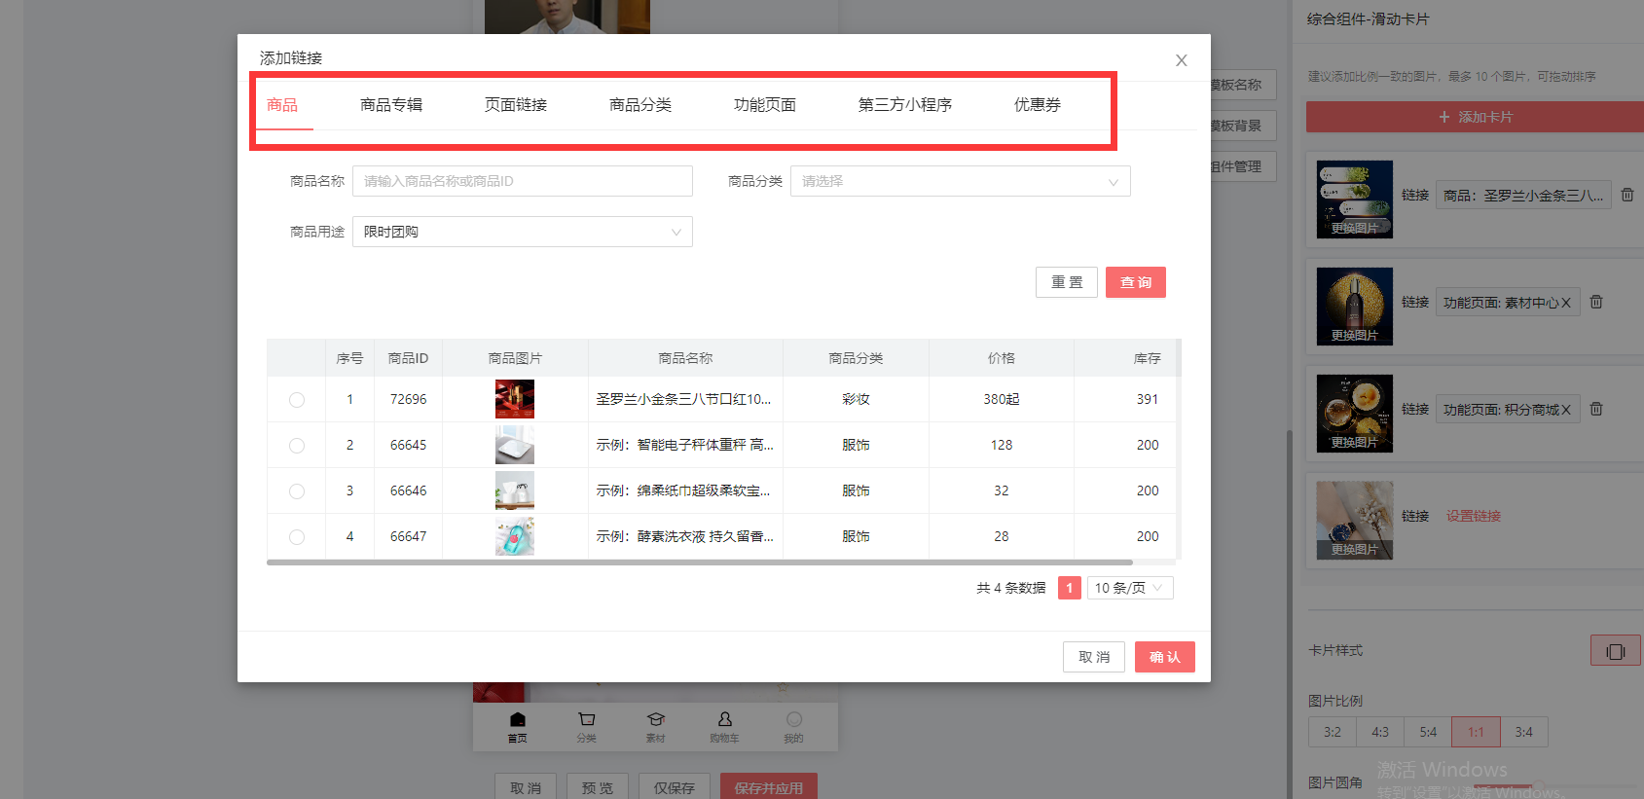
Task: Click trash icon beside 素材中心 link
Action: click(1596, 303)
